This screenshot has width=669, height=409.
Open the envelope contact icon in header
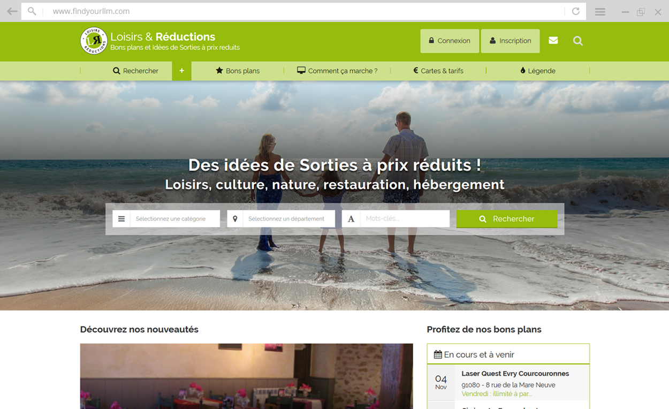tap(553, 41)
